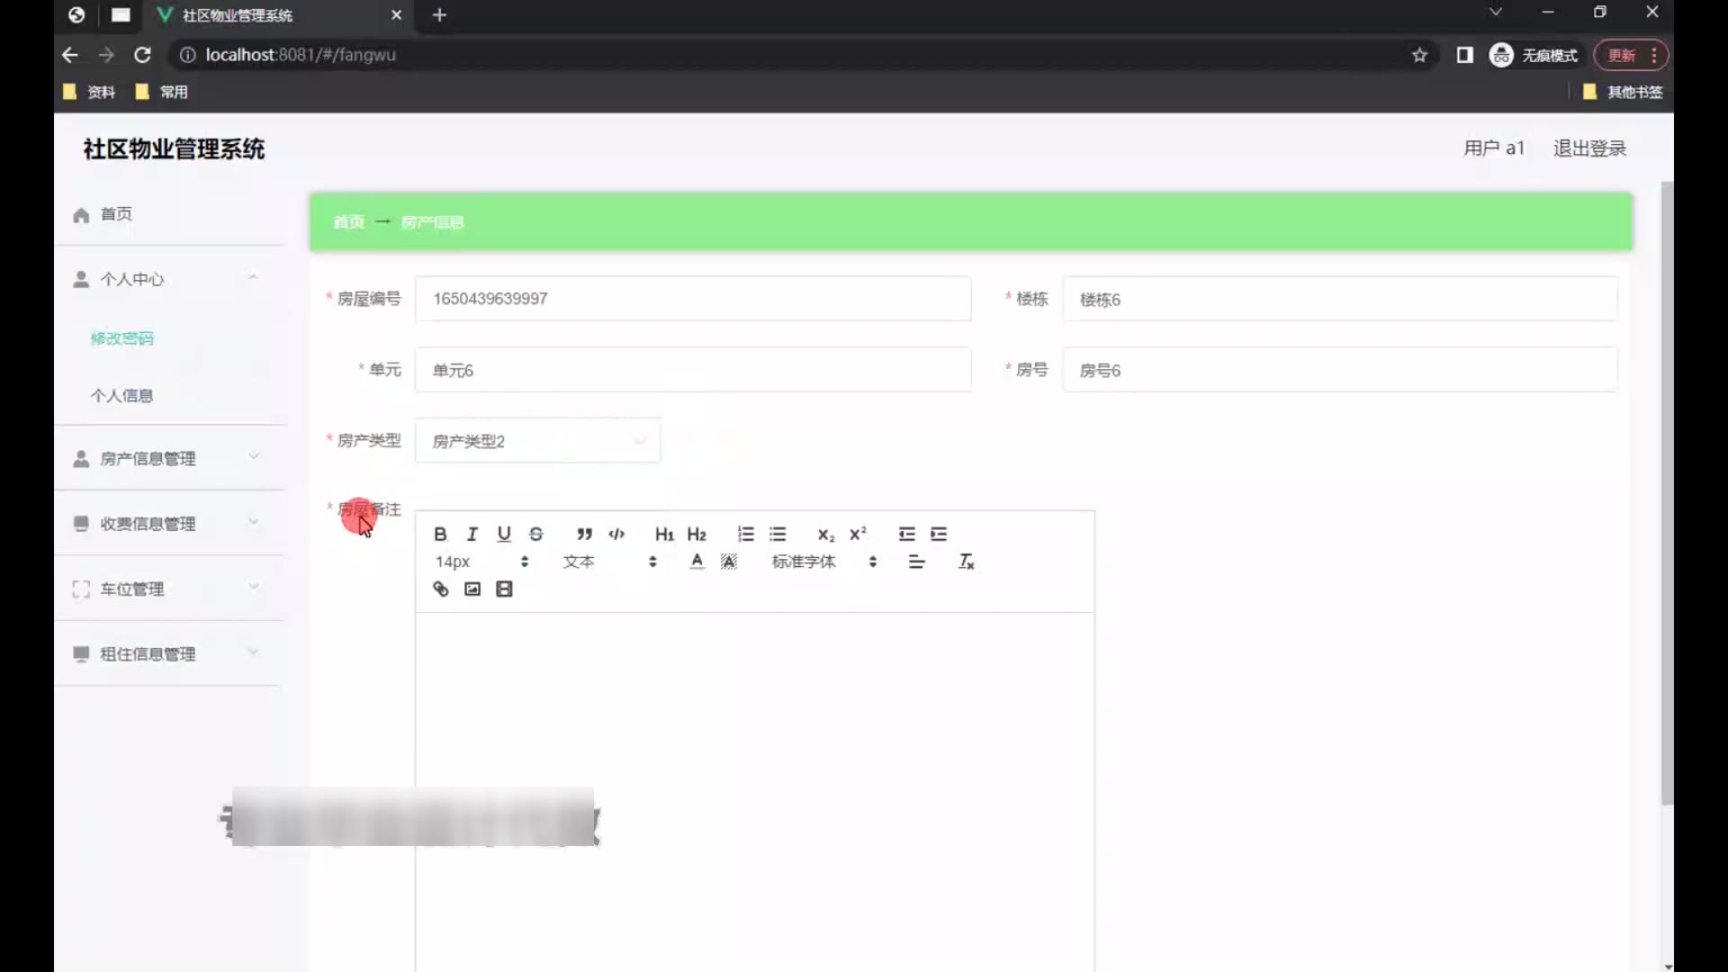Open the text color picker
Image resolution: width=1728 pixels, height=972 pixels.
697,562
